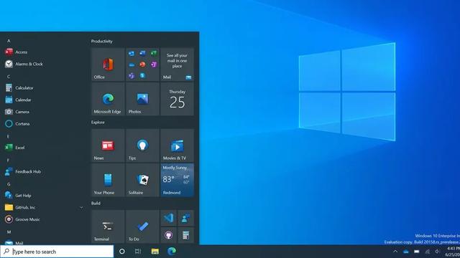Click the letter A header in app list
Screen dimensions: 460x258
(9, 41)
